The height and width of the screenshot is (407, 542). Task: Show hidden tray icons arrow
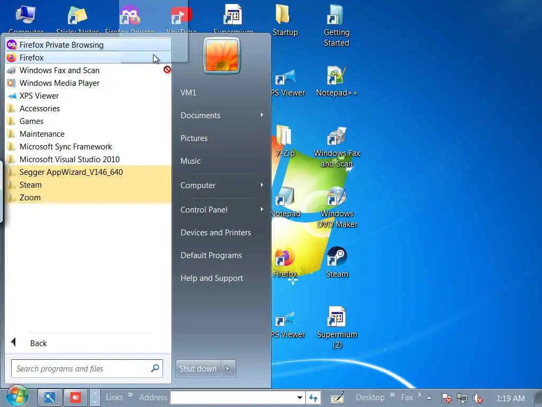[429, 398]
